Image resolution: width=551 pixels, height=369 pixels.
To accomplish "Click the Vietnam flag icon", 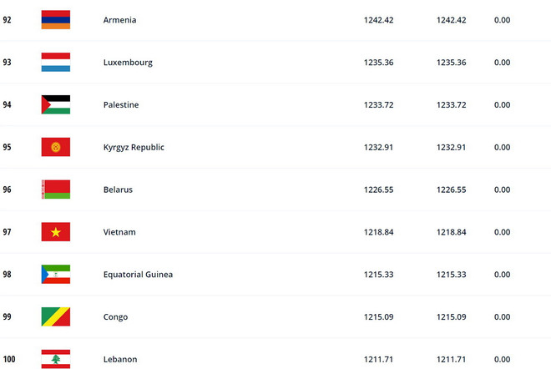I will tap(56, 232).
